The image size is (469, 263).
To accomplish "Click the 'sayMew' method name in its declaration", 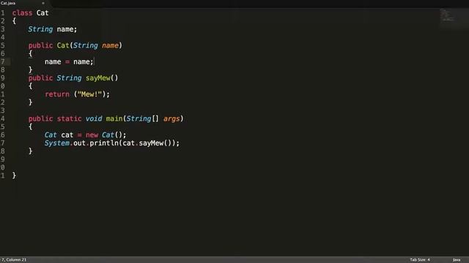I will click(x=98, y=78).
